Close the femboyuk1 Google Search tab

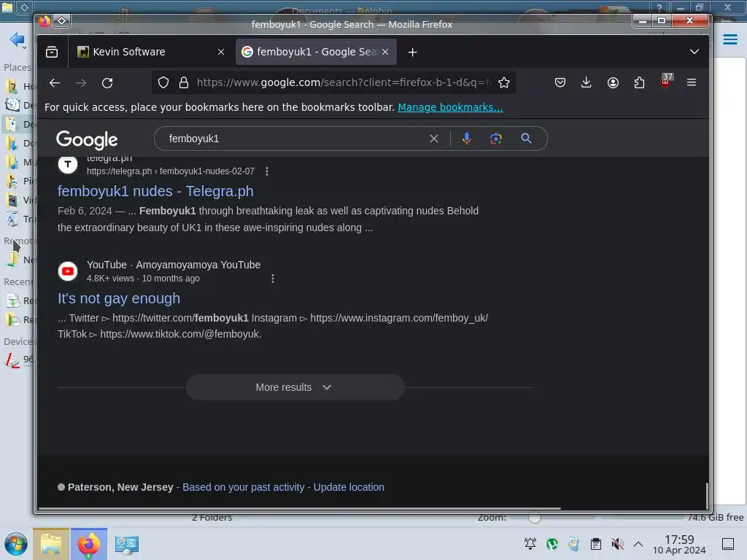385,52
